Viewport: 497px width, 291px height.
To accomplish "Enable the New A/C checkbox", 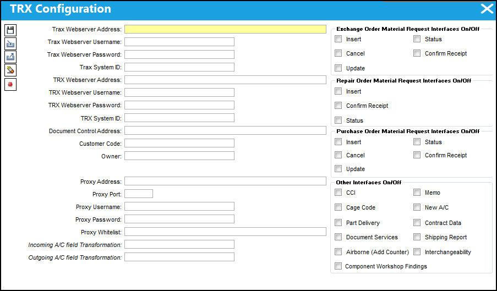I will [x=417, y=207].
